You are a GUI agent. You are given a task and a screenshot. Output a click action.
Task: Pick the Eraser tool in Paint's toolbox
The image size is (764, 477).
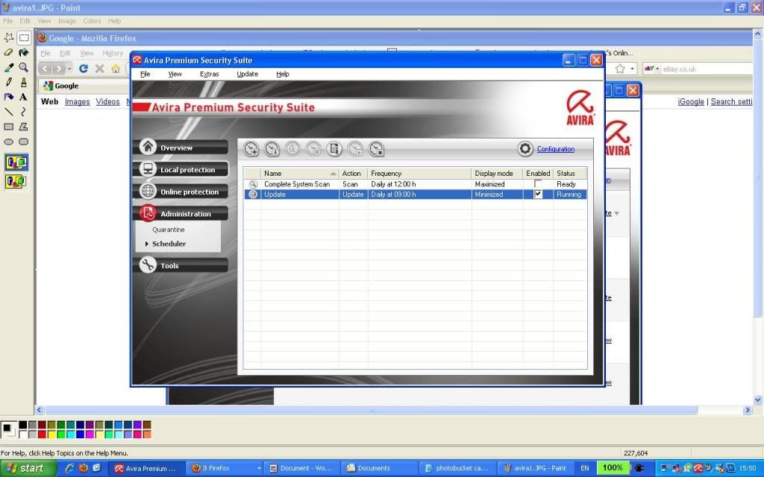pos(9,53)
